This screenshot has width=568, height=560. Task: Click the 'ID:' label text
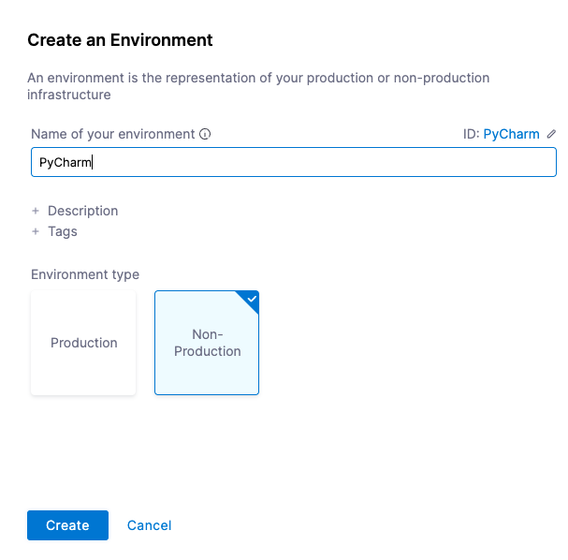[471, 134]
